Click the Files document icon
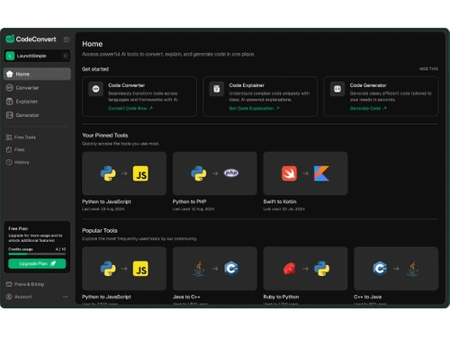This screenshot has height=337, width=450. pos(9,149)
